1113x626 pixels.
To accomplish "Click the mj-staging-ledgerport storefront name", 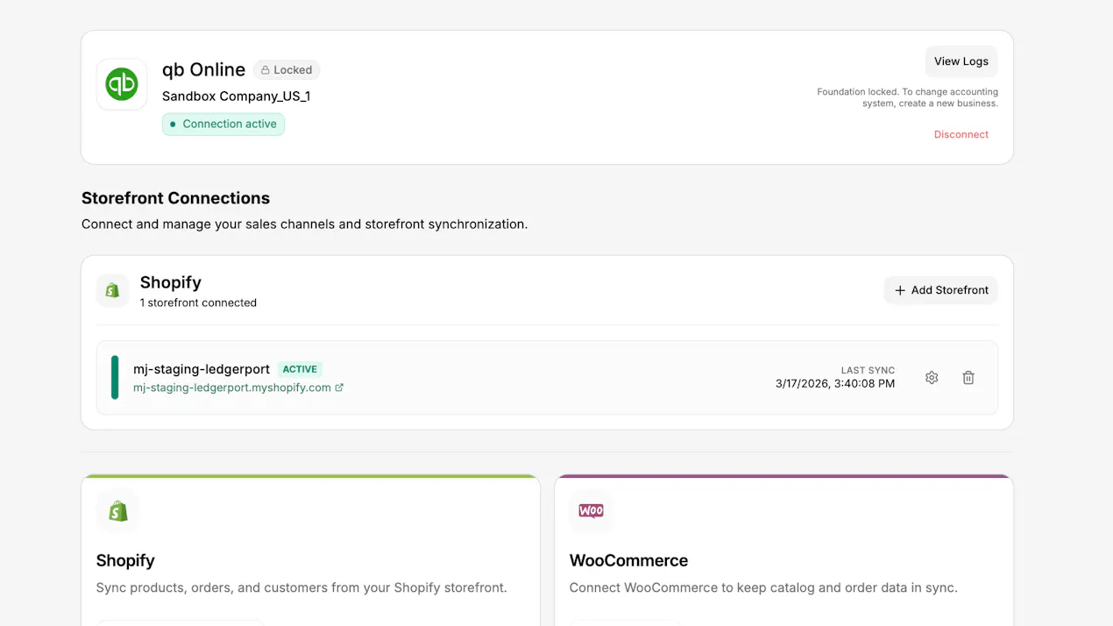I will (202, 369).
